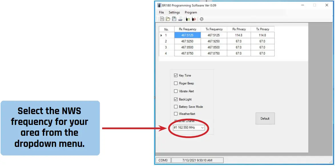Click the Default button

[x=265, y=119]
